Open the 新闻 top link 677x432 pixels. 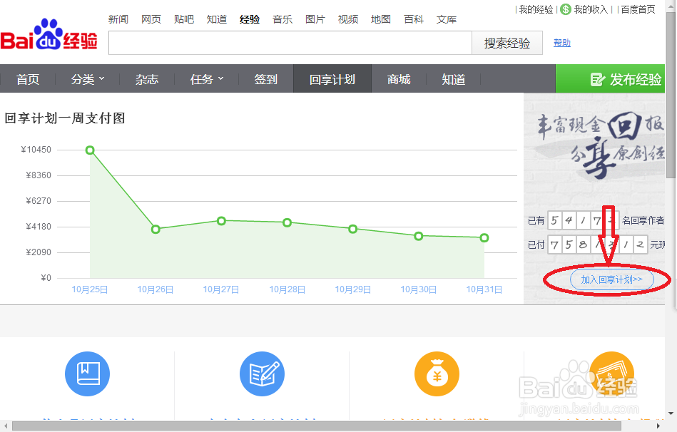[x=118, y=19]
